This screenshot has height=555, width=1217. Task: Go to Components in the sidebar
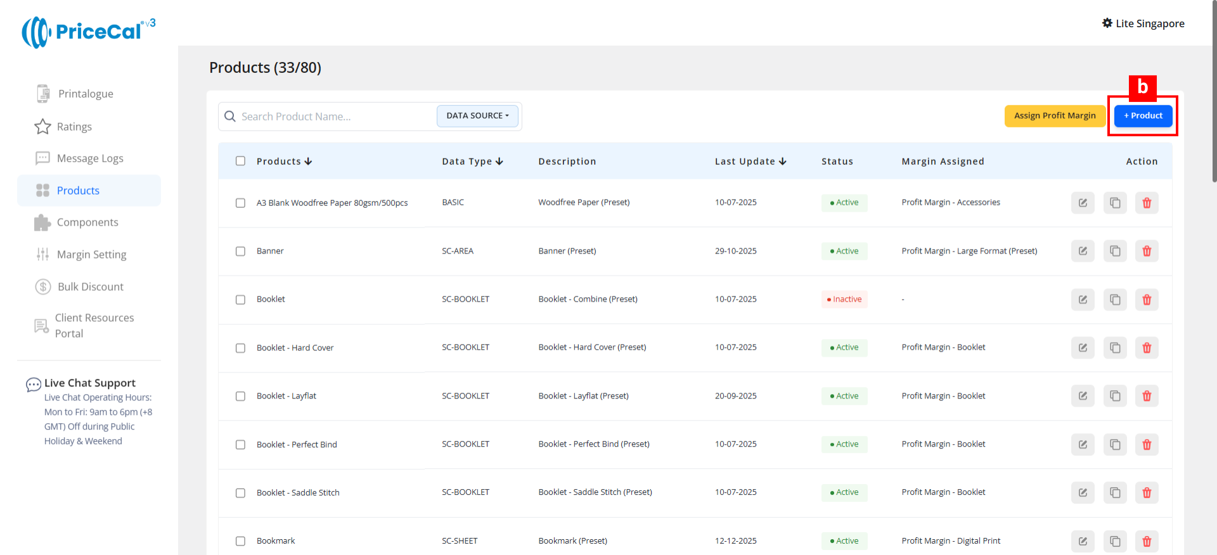pyautogui.click(x=87, y=222)
